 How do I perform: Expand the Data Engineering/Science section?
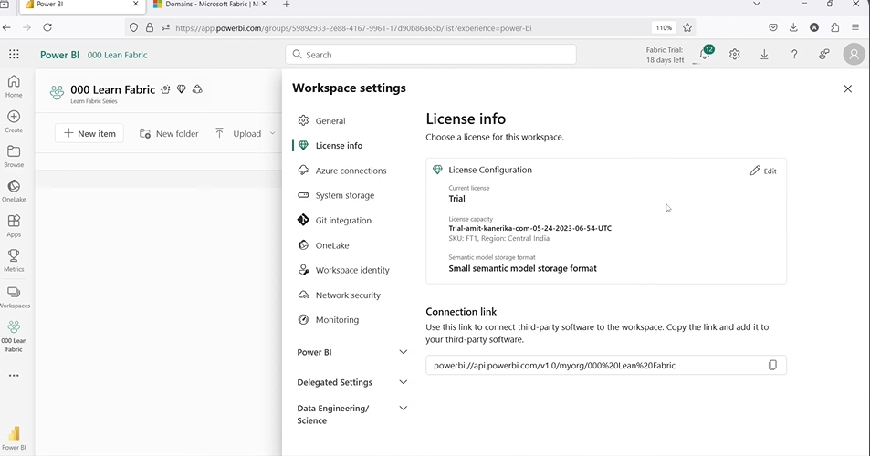click(351, 414)
